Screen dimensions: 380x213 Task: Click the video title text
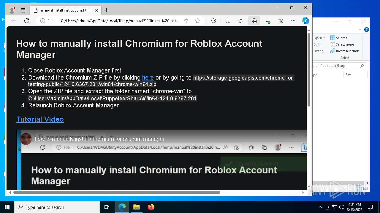click(99, 139)
